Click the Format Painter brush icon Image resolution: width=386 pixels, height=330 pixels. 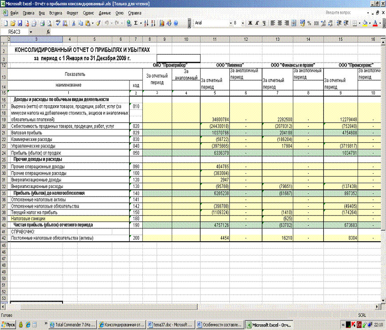[98, 23]
